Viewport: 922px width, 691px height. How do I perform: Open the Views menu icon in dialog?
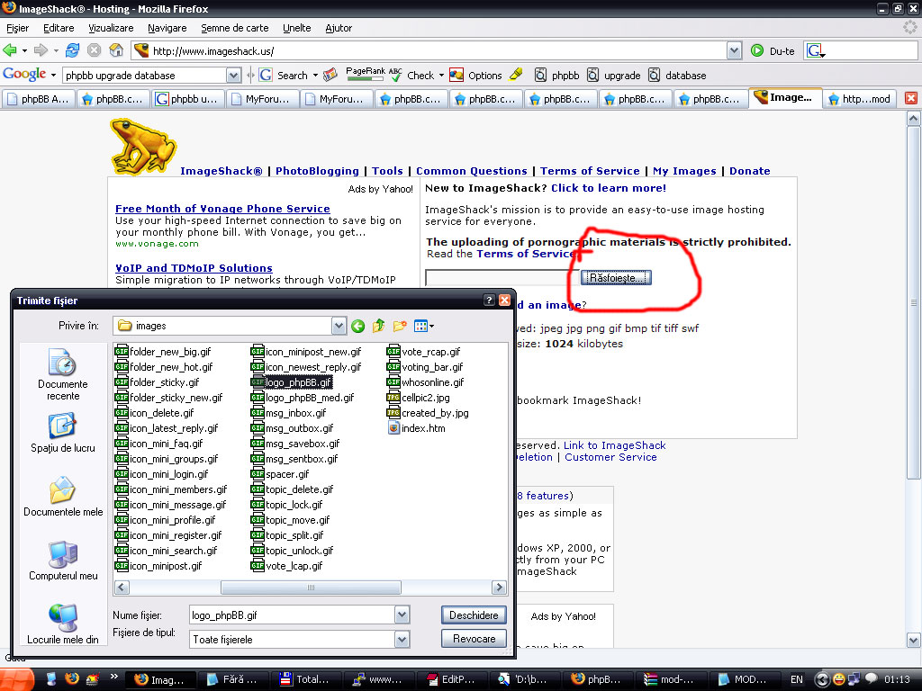(424, 326)
